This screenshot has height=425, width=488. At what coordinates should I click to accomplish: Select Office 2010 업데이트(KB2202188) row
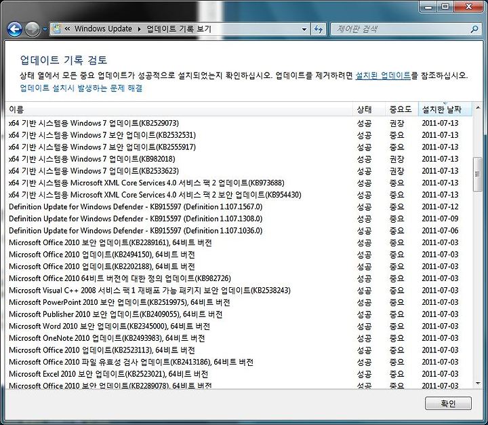238,267
